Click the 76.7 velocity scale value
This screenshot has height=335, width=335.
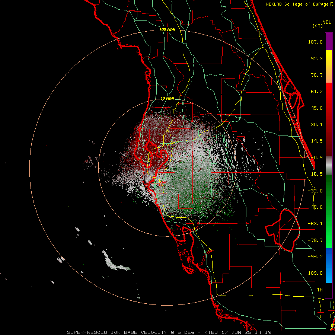coord(317,75)
